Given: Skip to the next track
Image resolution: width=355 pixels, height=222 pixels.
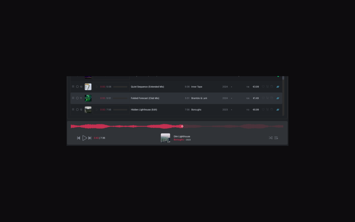Looking at the screenshot, I should point(90,138).
